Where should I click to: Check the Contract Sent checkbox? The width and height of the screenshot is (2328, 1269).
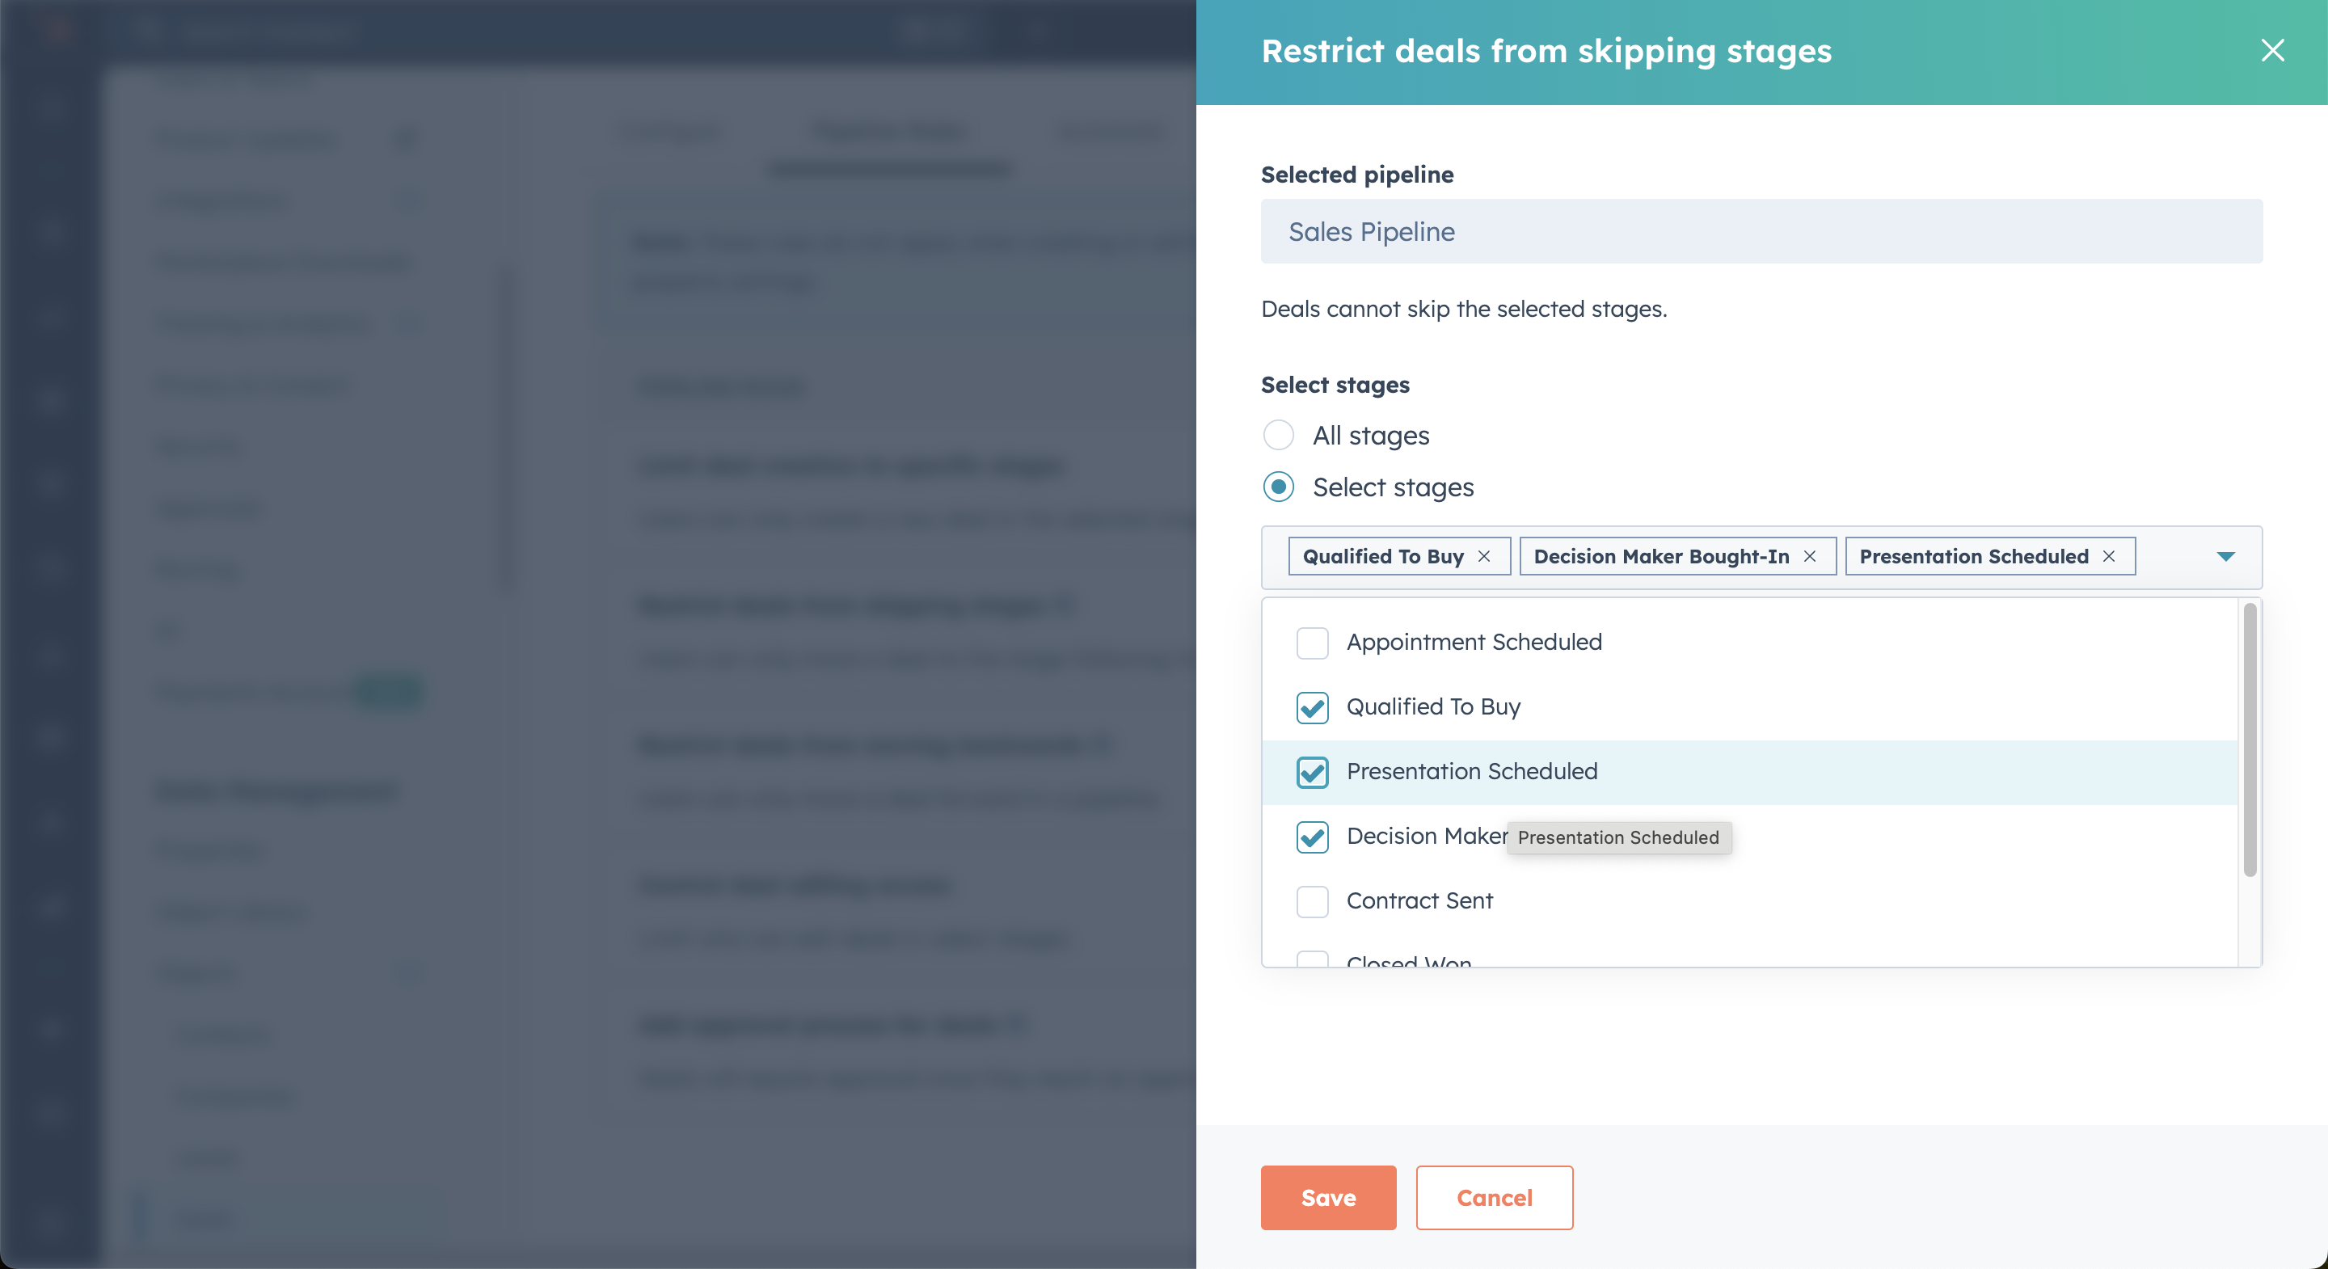pyautogui.click(x=1311, y=901)
